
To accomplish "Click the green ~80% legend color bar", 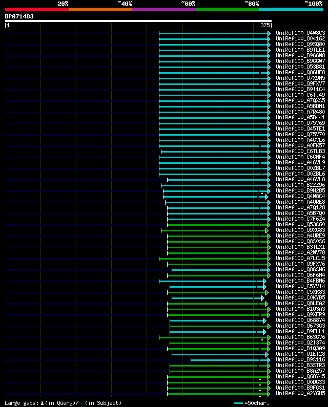I will tap(228, 9).
